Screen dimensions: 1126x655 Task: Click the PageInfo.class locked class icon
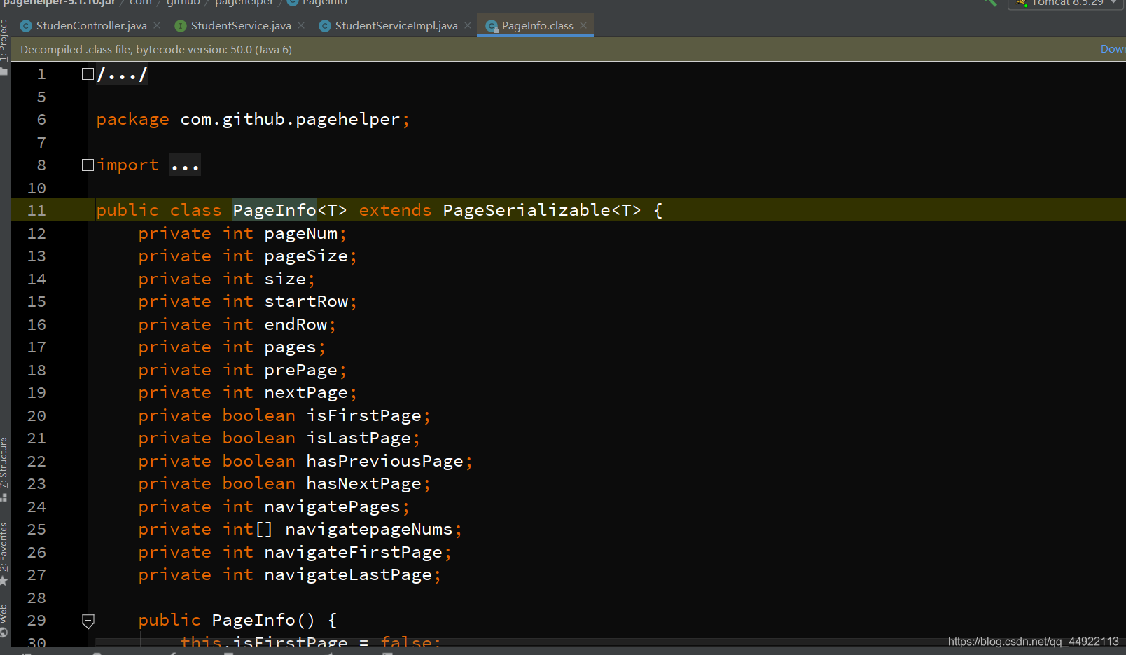(492, 26)
